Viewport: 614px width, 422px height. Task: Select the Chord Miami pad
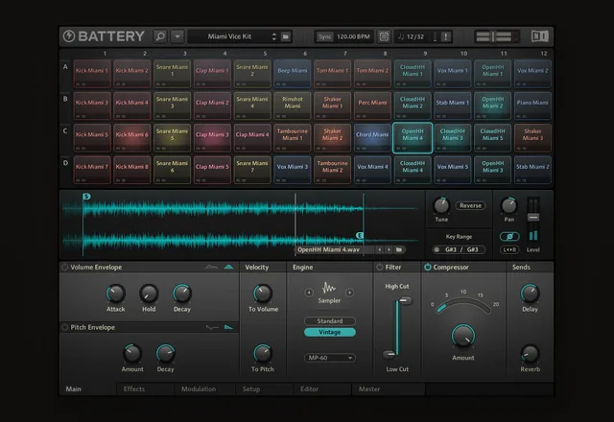[x=372, y=138]
